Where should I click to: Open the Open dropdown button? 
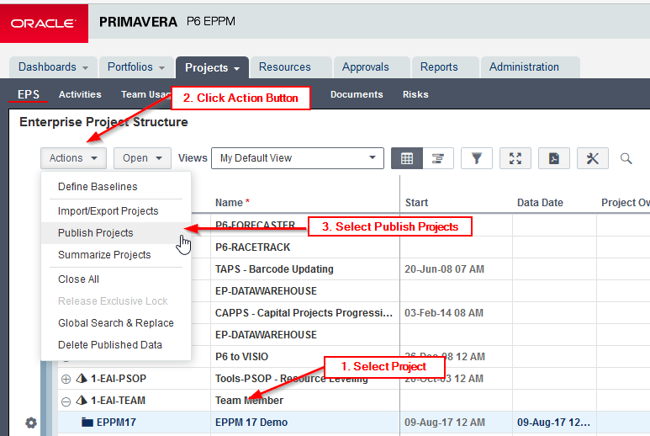142,158
